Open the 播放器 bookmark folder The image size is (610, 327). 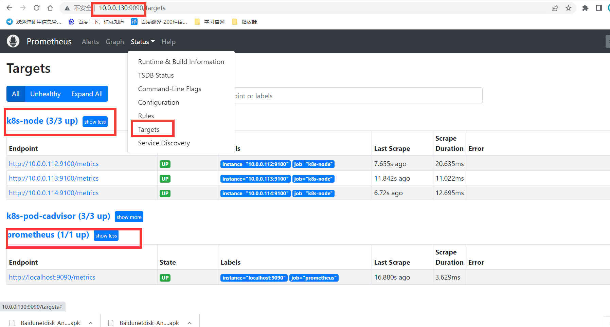pos(244,22)
